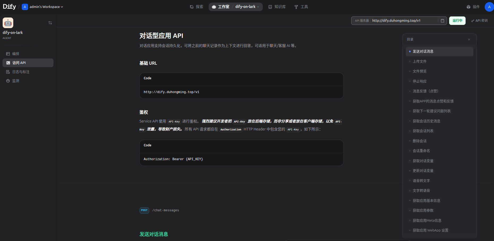Image resolution: width=494 pixels, height=241 pixels.
Task: Select 删除会话 in the table of contents
Action: pos(420,141)
